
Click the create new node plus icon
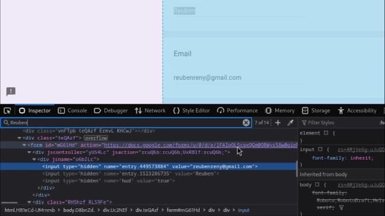point(278,122)
